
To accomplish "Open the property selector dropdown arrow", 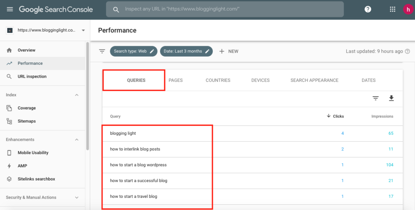I will 83,30.
